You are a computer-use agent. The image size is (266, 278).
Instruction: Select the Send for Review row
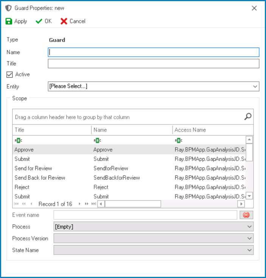coord(33,168)
